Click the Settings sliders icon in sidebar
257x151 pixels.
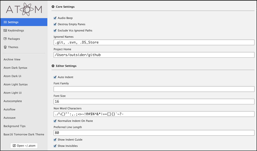5,22
